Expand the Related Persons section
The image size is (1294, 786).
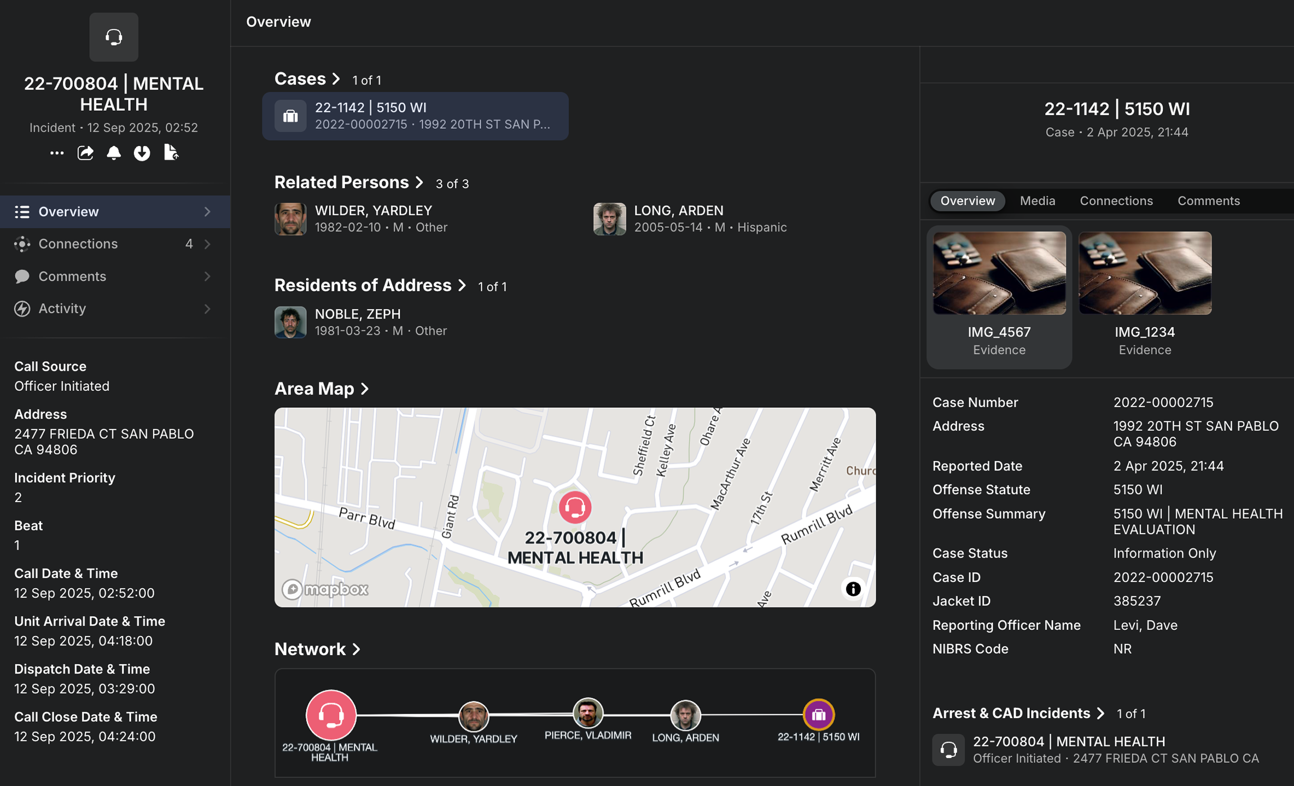tap(419, 182)
